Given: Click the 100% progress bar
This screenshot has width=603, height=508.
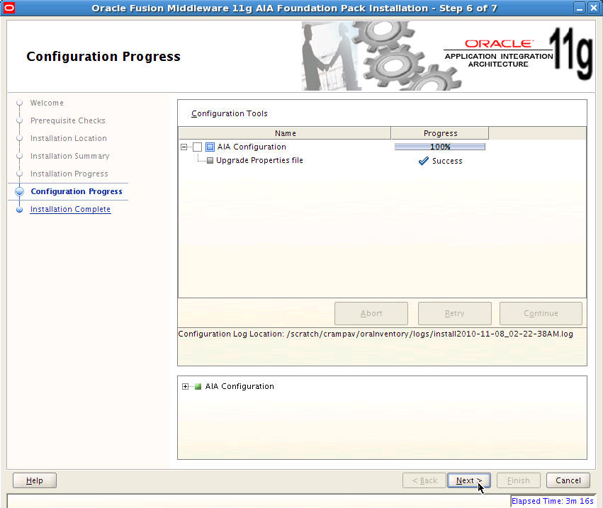Looking at the screenshot, I should coord(440,147).
